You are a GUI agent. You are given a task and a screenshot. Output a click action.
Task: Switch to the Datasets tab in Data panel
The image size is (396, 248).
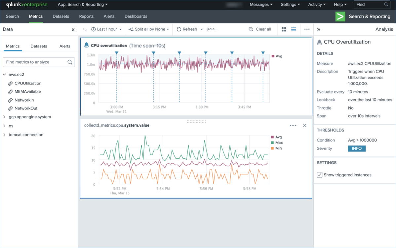click(39, 46)
